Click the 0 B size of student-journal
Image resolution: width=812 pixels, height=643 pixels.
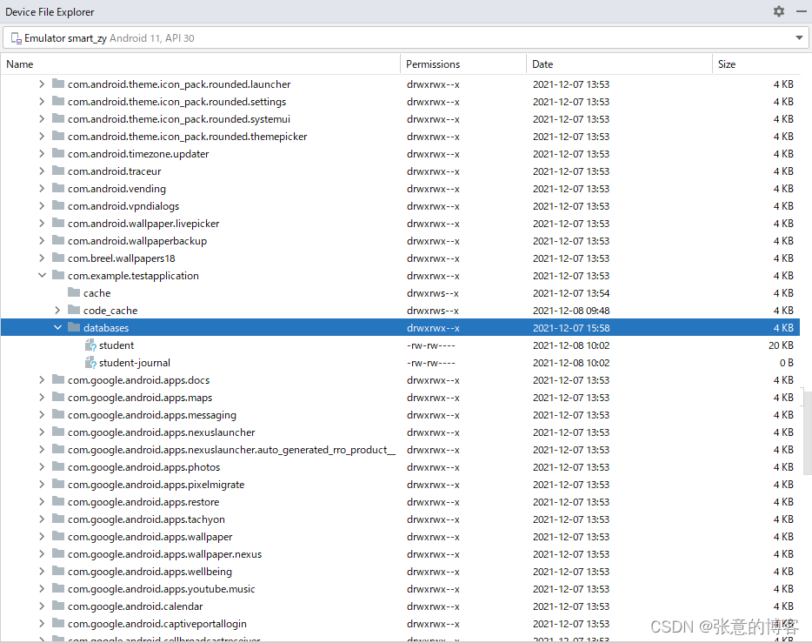pos(786,363)
